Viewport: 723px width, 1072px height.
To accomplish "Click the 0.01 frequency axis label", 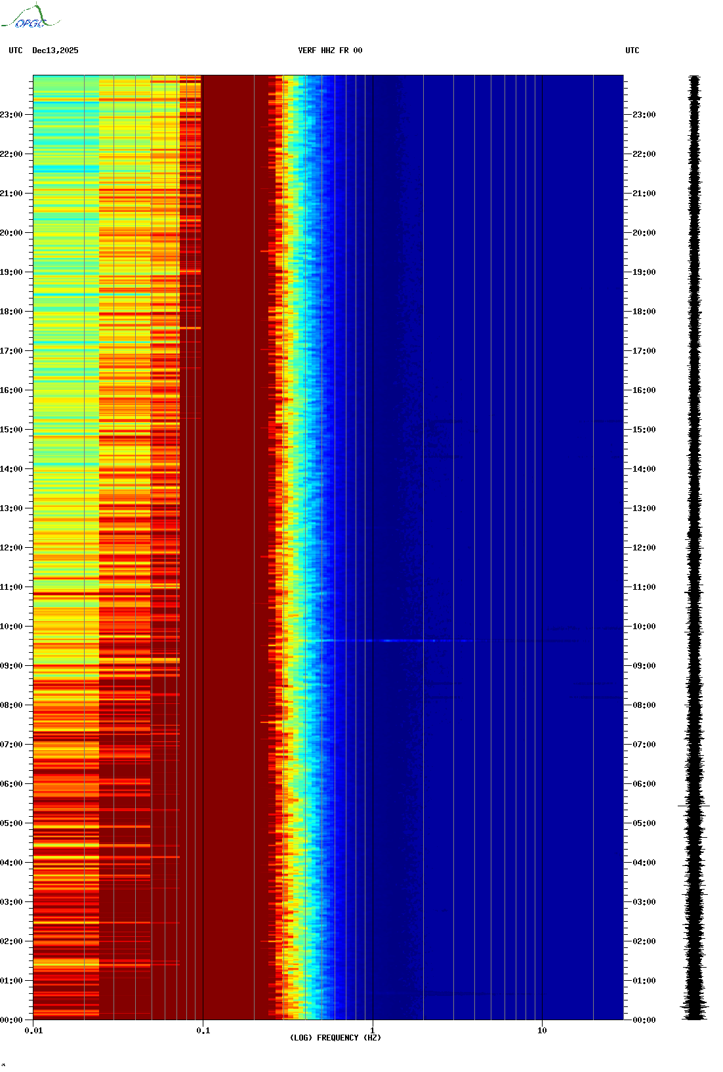I will [33, 1031].
